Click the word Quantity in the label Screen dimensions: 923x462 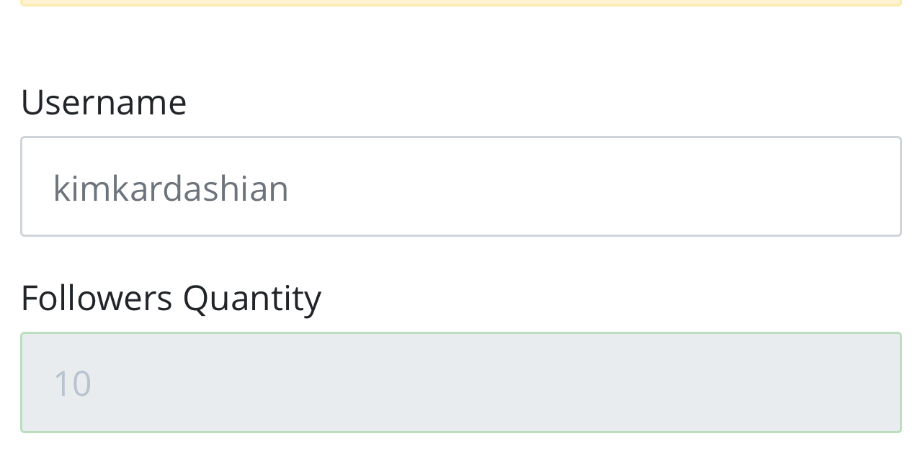coord(251,297)
